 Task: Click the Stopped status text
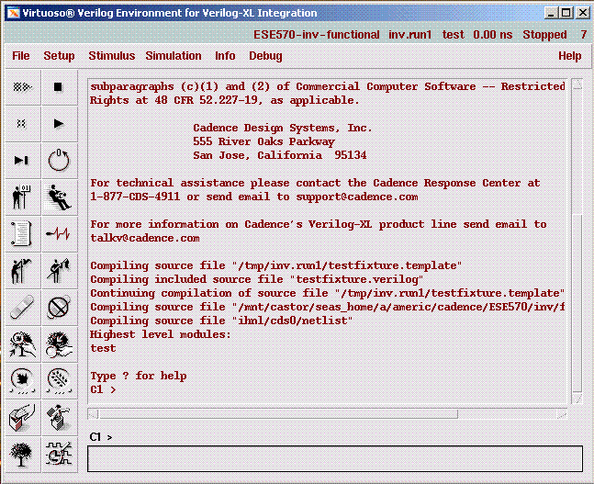tap(544, 35)
